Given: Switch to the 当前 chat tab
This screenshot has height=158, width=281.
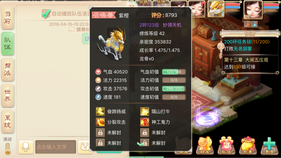Looking at the screenshot, I should pos(7,18).
